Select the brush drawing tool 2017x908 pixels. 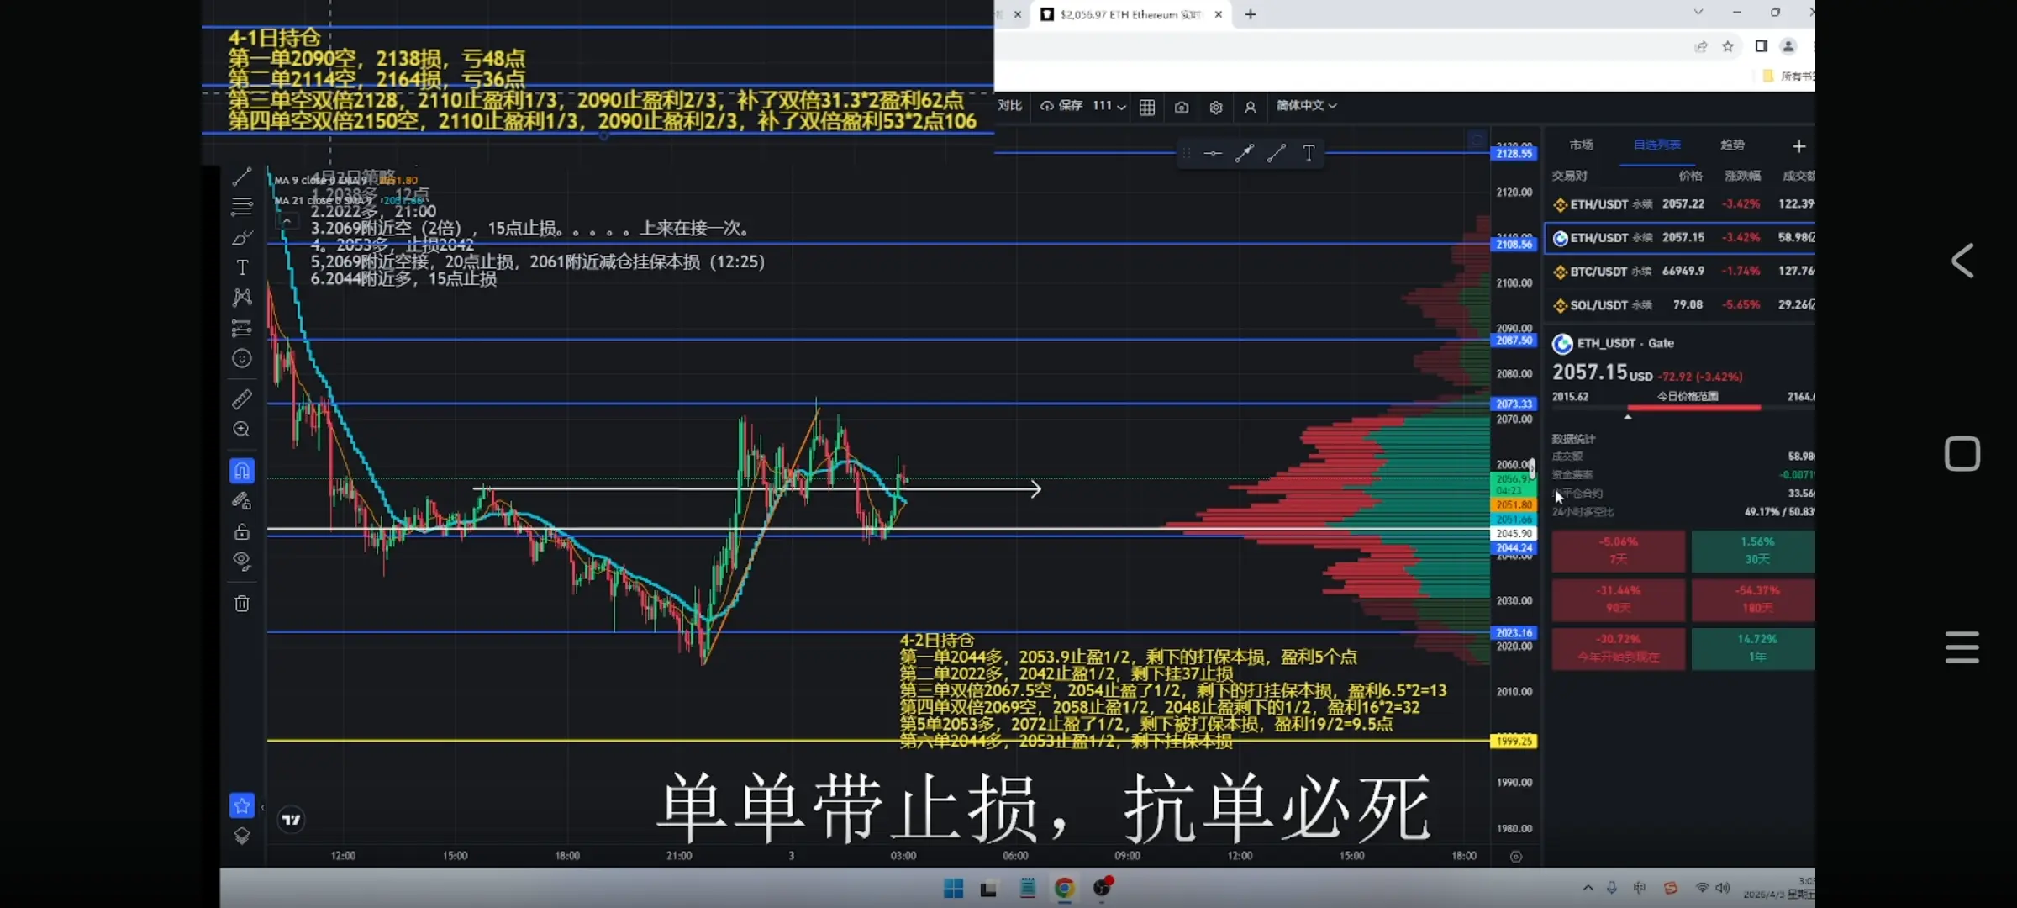point(242,238)
